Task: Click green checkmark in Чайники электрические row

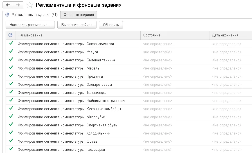Action: pyautogui.click(x=11, y=100)
